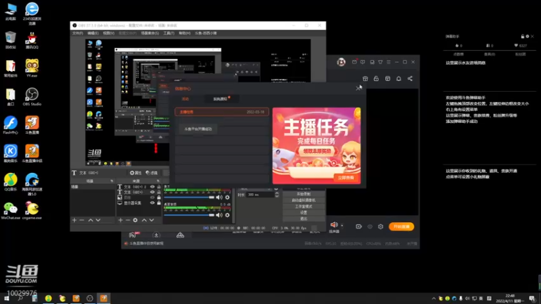Image resolution: width=541 pixels, height=304 pixels.
Task: Click the orange start streaming button in Douyu
Action: [401, 226]
